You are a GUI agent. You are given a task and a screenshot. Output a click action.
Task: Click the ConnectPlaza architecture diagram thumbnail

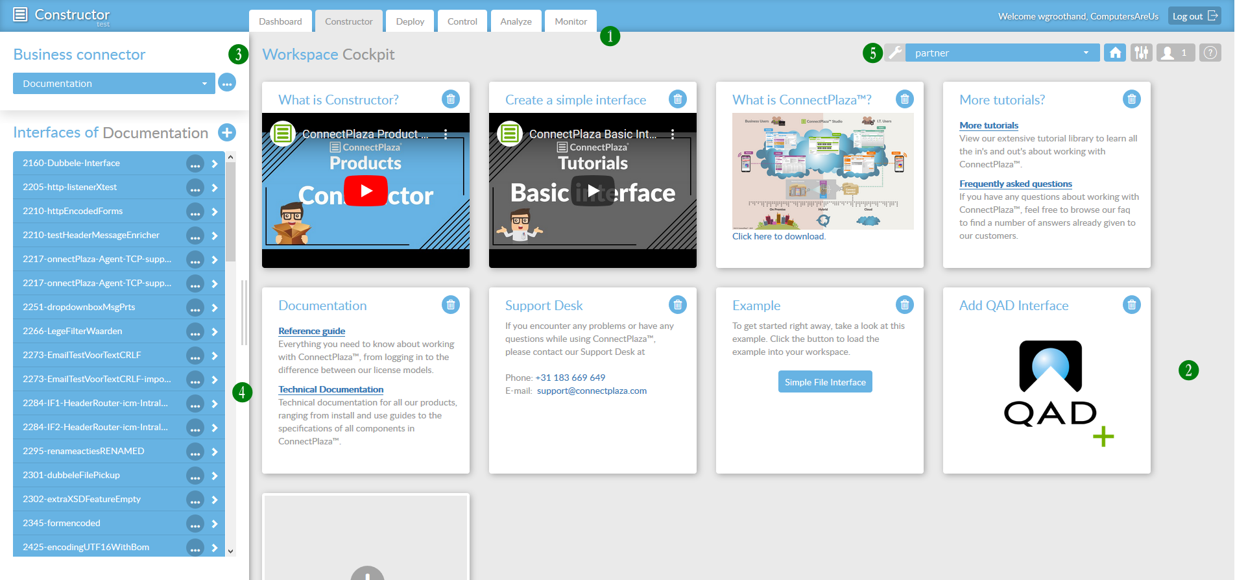[x=822, y=171]
